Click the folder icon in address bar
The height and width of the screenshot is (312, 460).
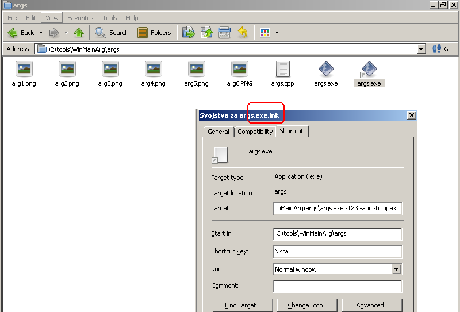(x=42, y=49)
